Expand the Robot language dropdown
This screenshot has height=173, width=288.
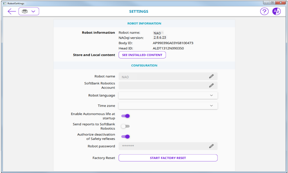tap(168, 95)
